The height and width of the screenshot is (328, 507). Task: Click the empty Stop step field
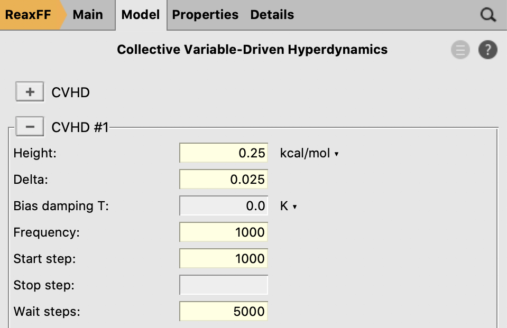[x=223, y=285]
